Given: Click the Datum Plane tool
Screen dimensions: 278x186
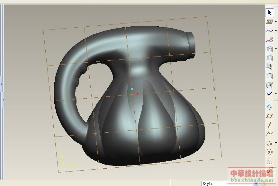Looking at the screenshot, I should tap(269, 116).
